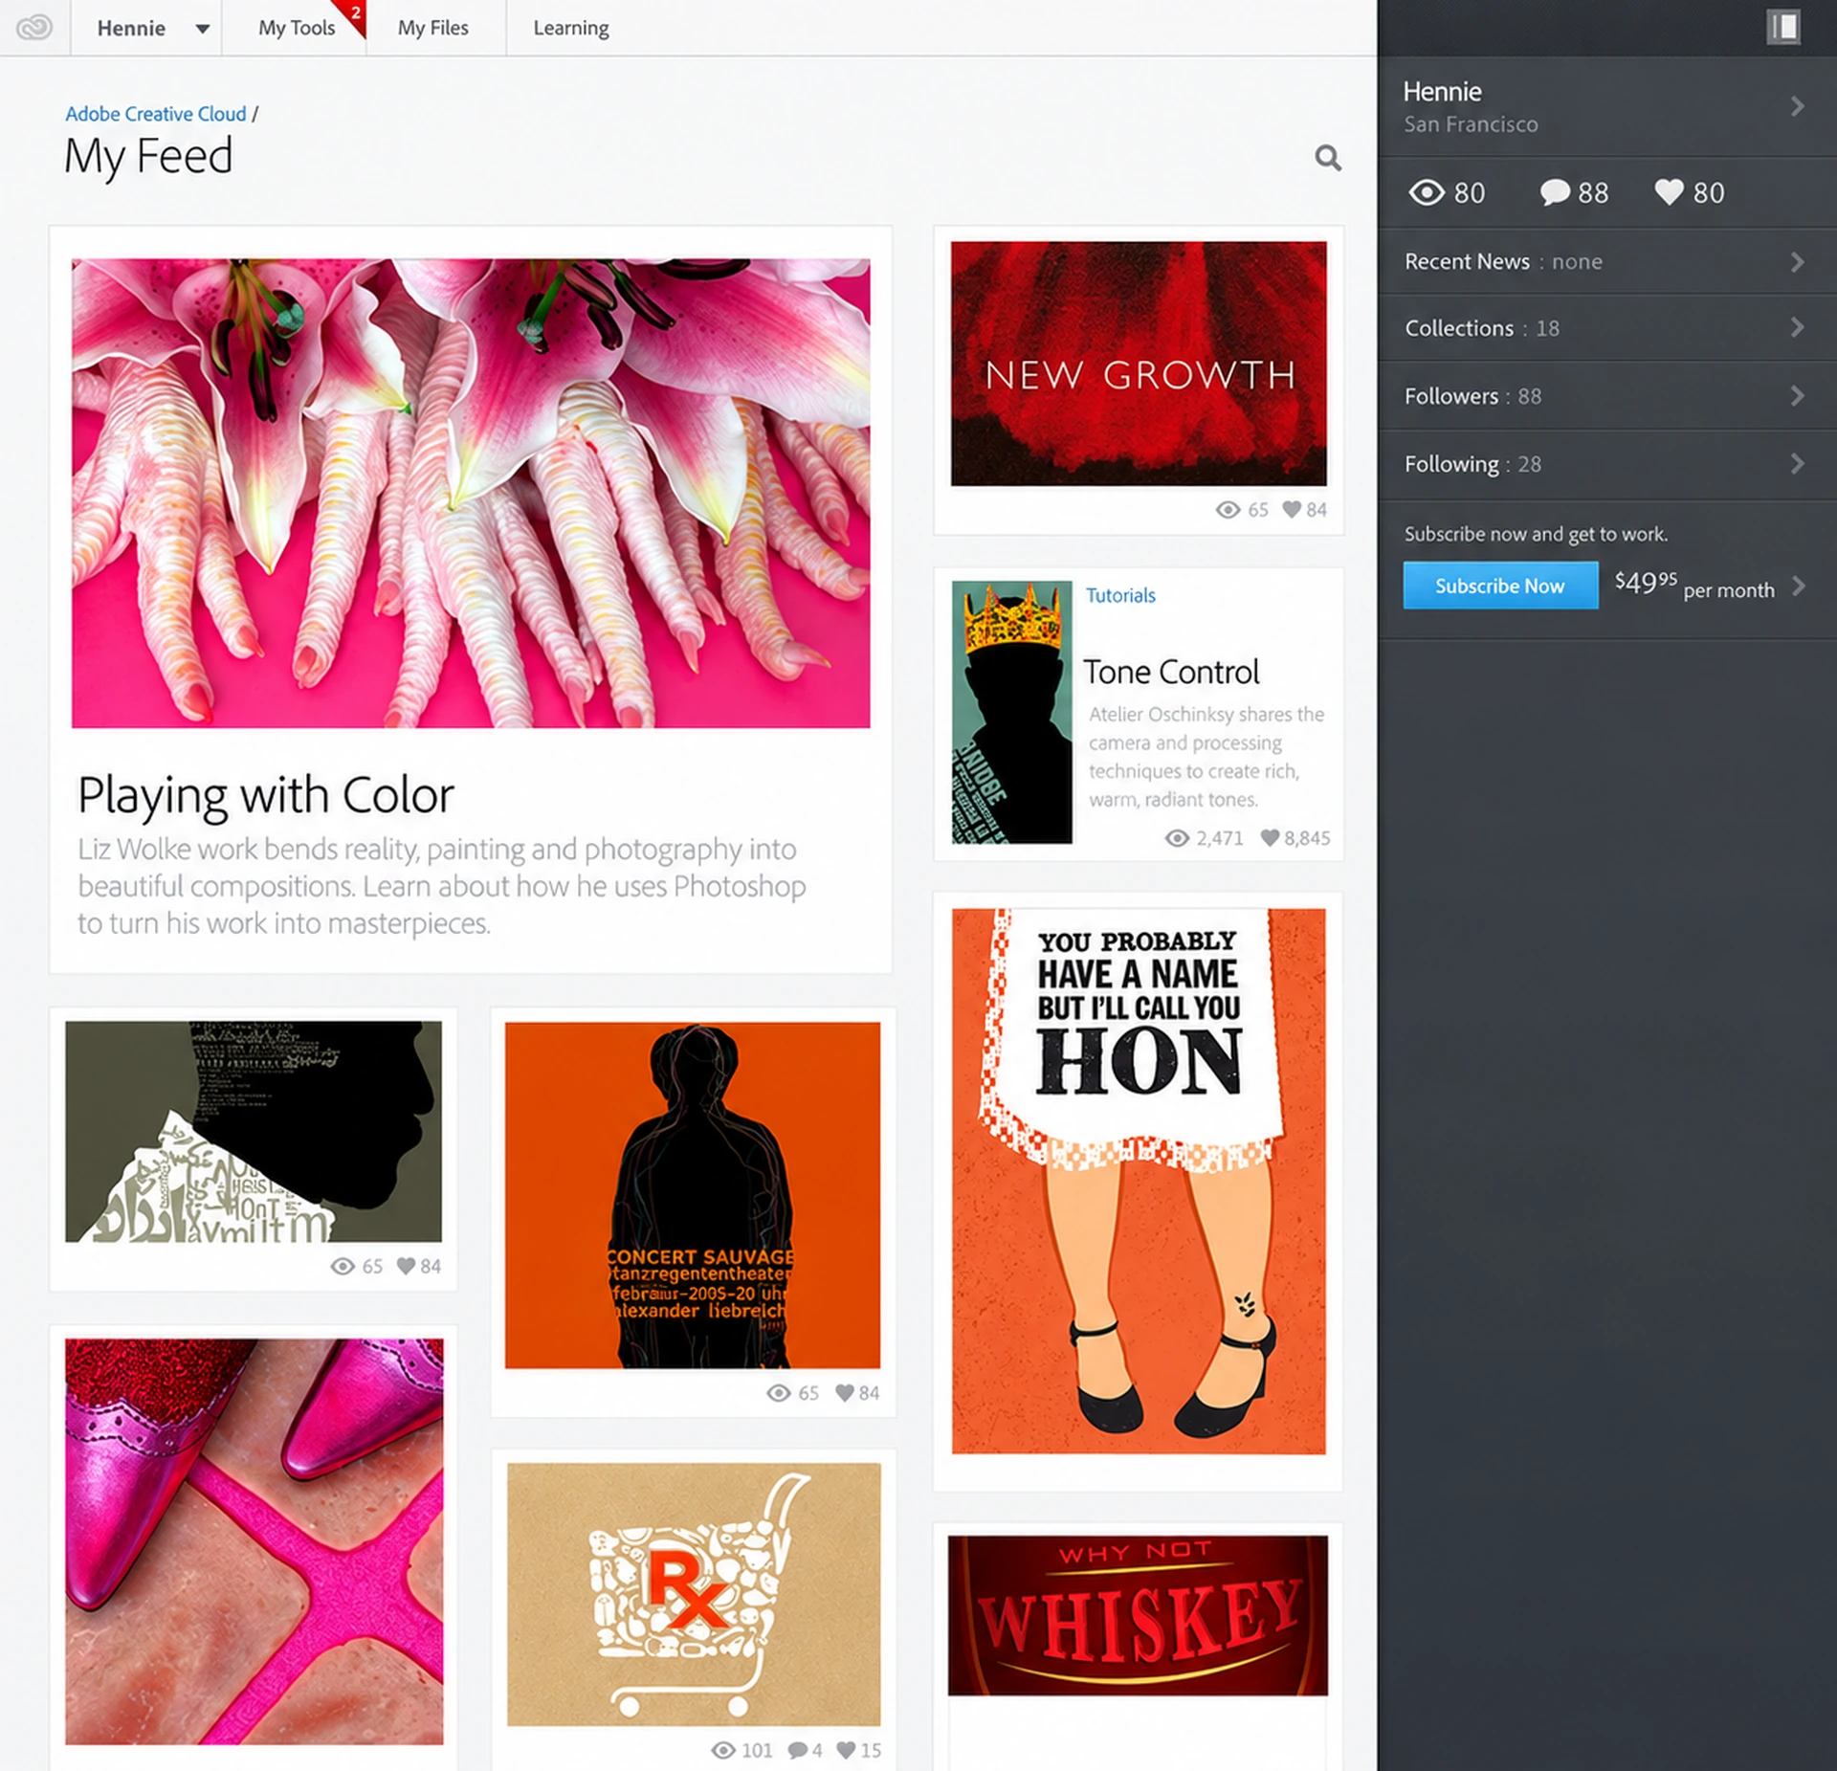Click the Creative Cloud logo icon

pyautogui.click(x=34, y=28)
